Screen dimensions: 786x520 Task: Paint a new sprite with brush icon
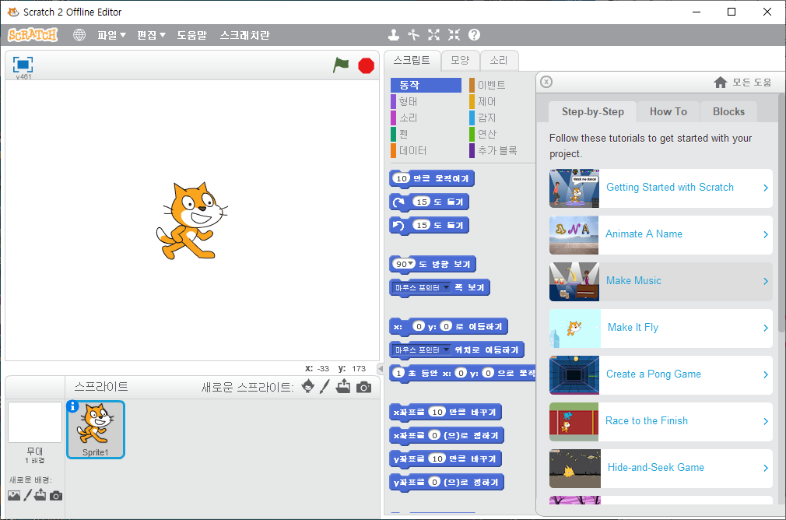pos(325,387)
